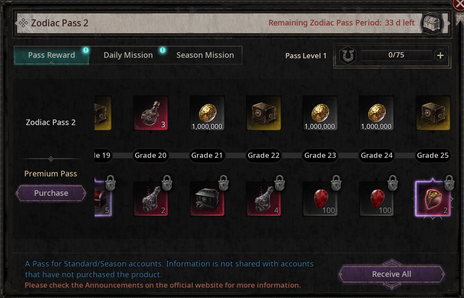Select Grade 21 gold coin reward

pyautogui.click(x=207, y=113)
